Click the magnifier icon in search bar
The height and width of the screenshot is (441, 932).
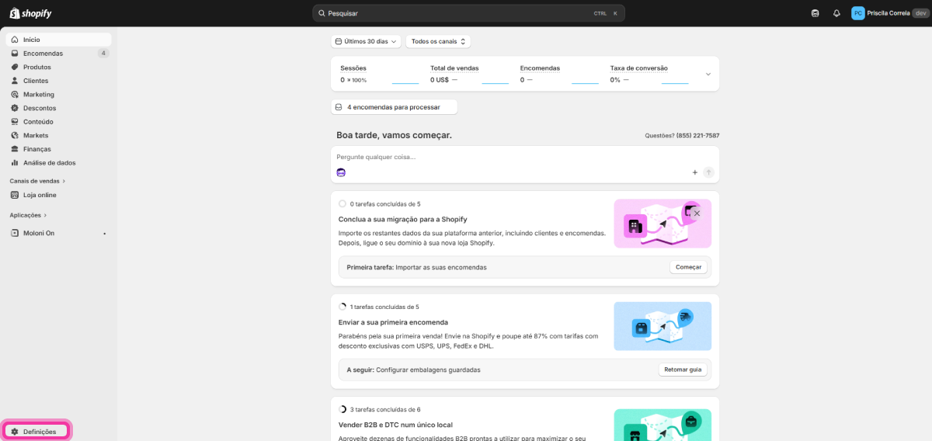point(322,13)
